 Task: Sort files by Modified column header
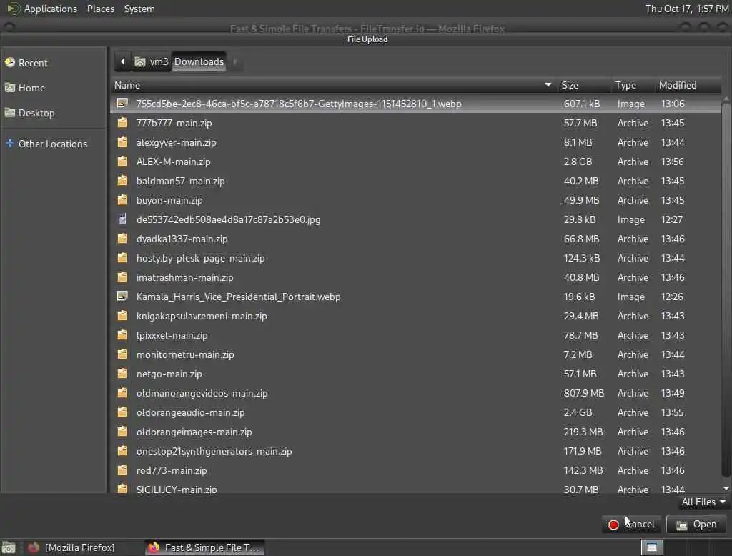(x=688, y=85)
